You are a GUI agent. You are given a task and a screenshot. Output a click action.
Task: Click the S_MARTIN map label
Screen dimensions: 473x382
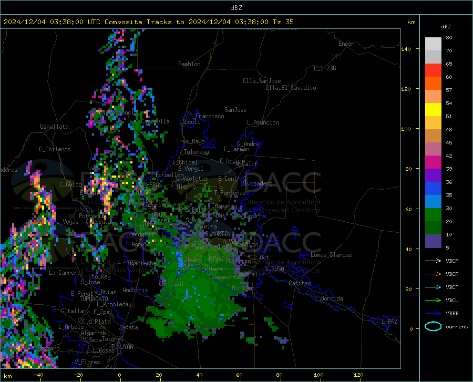[x=218, y=234]
